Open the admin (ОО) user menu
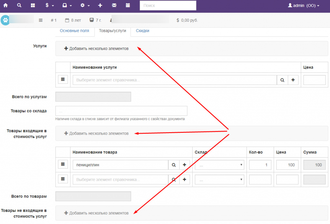330x224 pixels. [304, 5]
